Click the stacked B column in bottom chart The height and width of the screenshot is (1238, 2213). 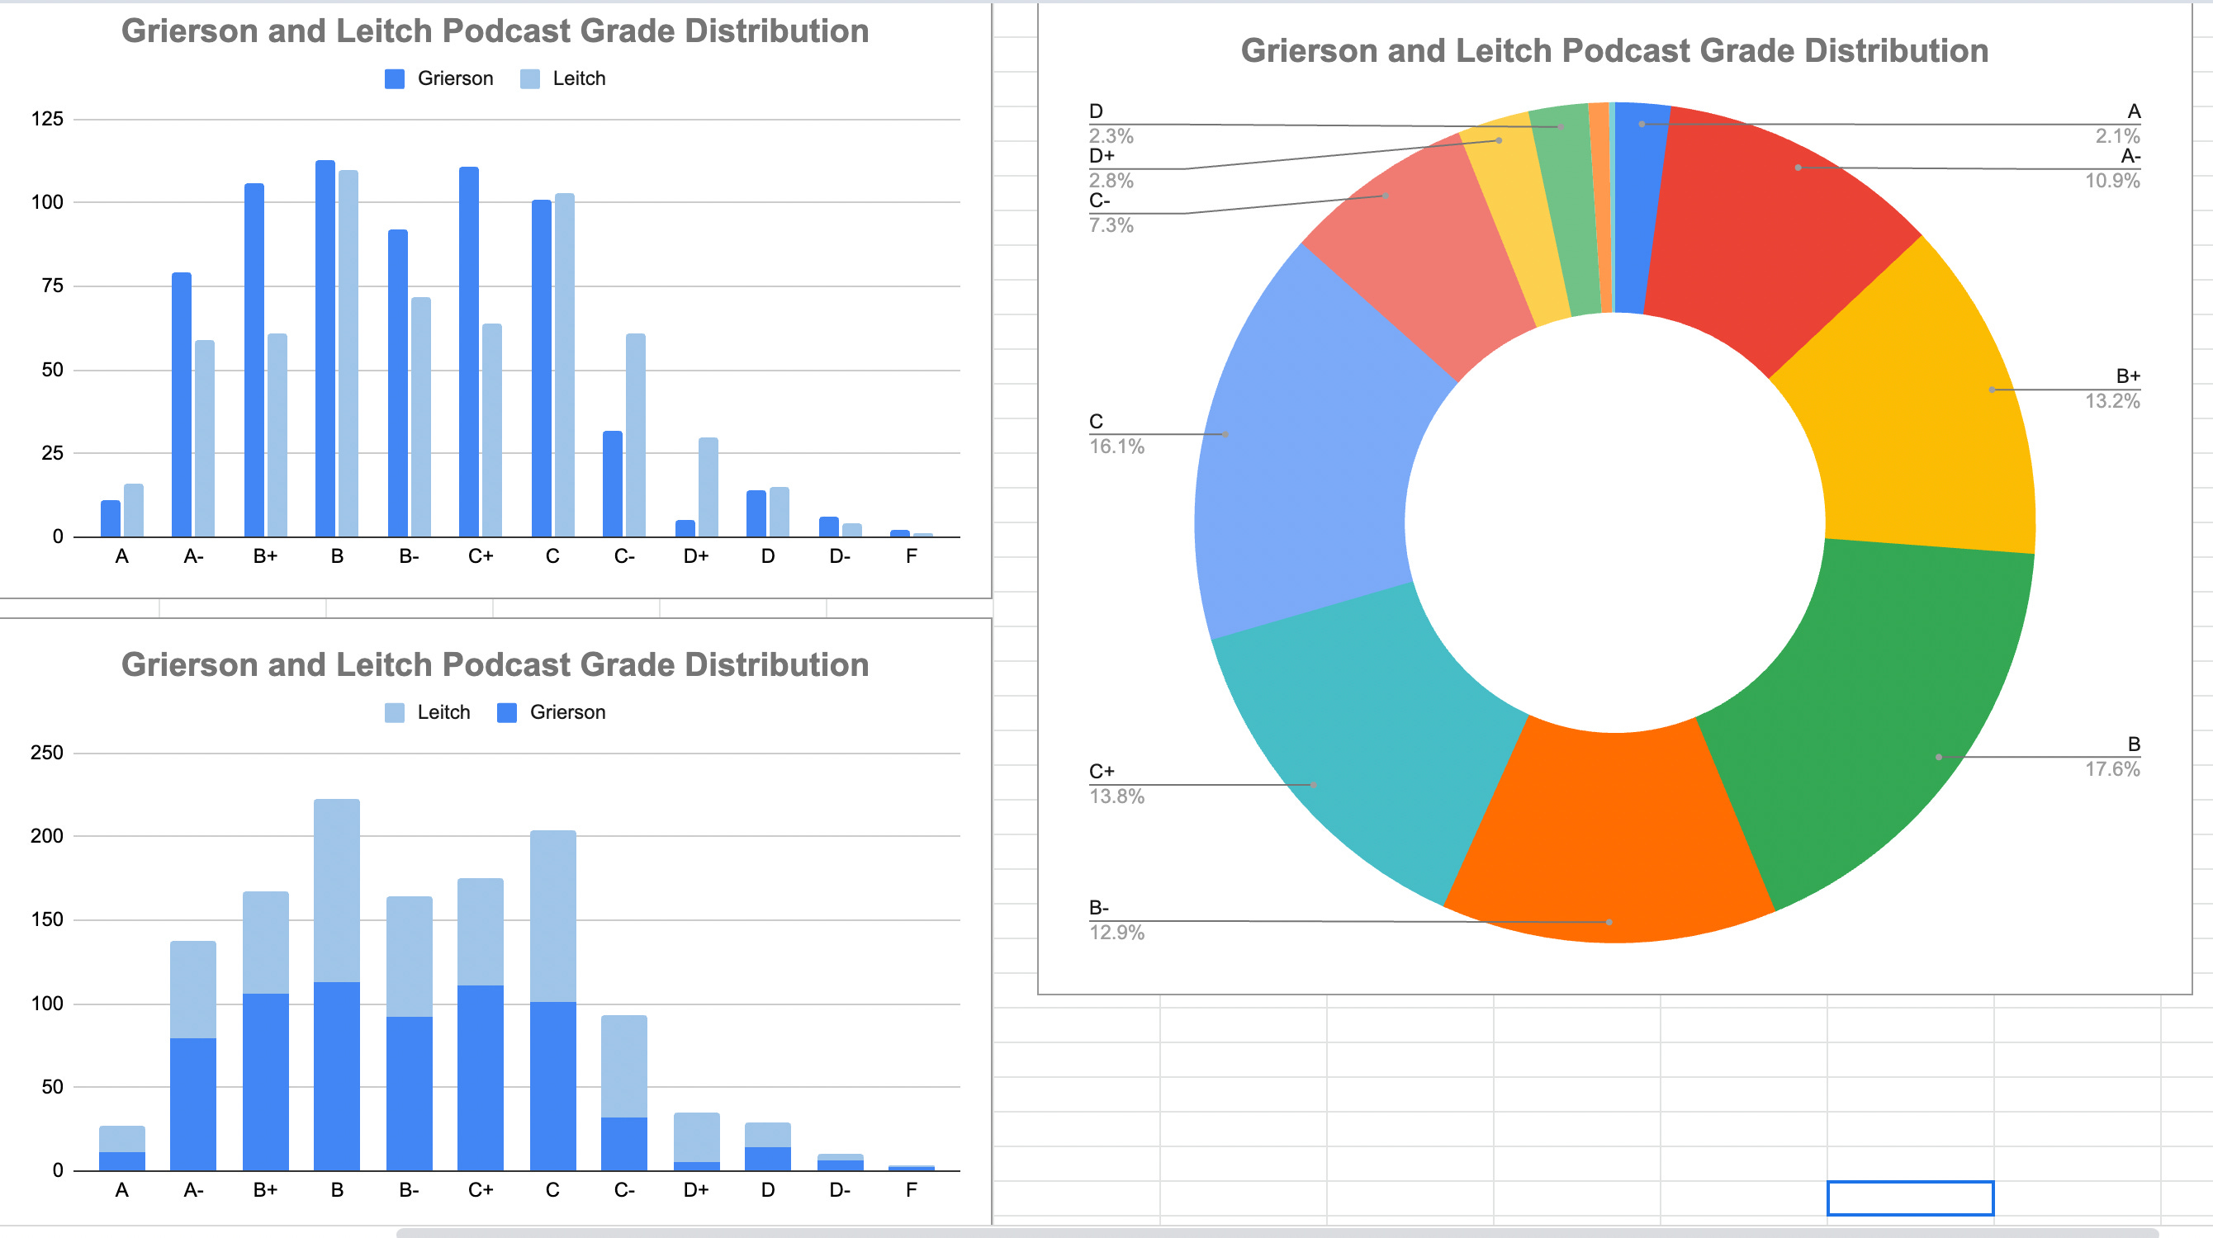(x=337, y=985)
